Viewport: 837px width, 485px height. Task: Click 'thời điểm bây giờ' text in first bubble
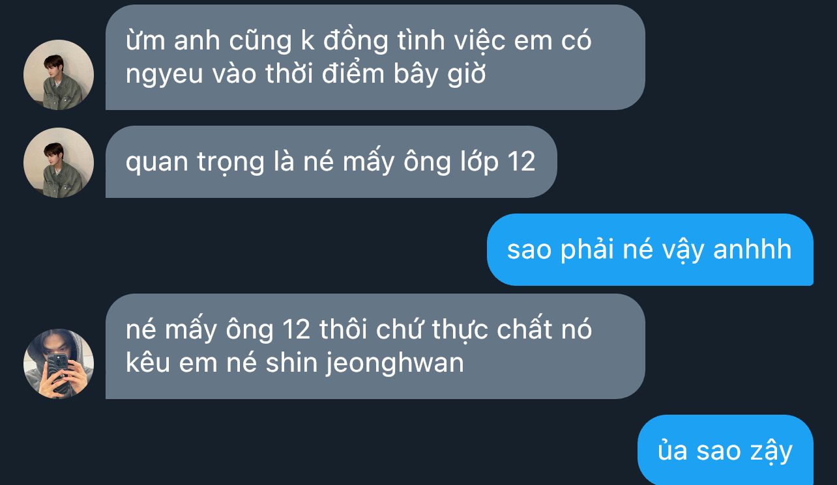[375, 74]
